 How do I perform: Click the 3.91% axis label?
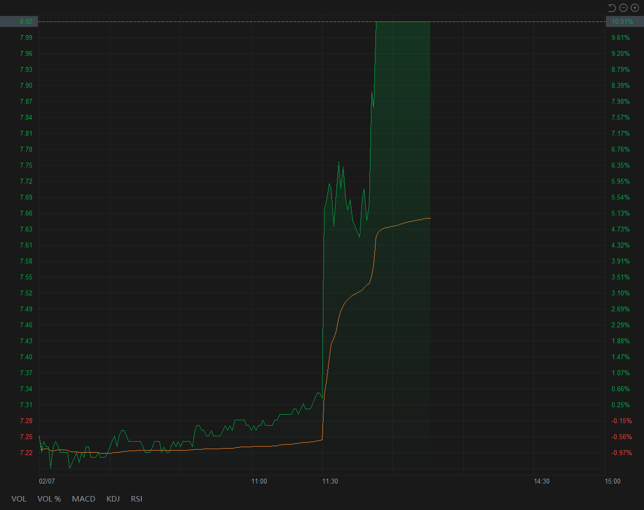pos(621,261)
